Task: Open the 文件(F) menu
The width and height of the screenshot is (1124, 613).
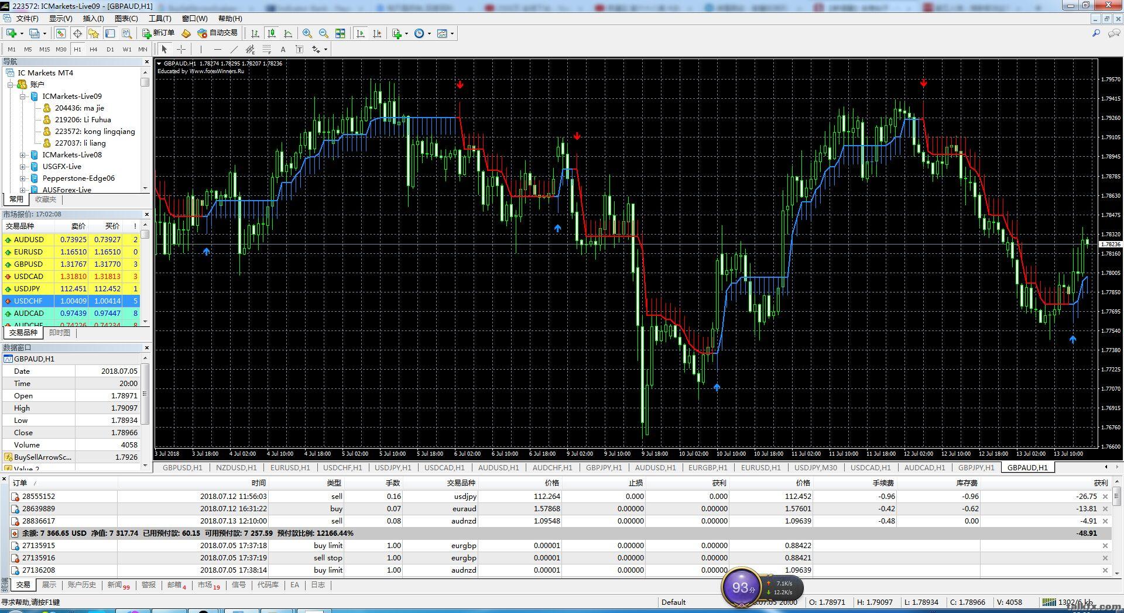Action: tap(27, 19)
